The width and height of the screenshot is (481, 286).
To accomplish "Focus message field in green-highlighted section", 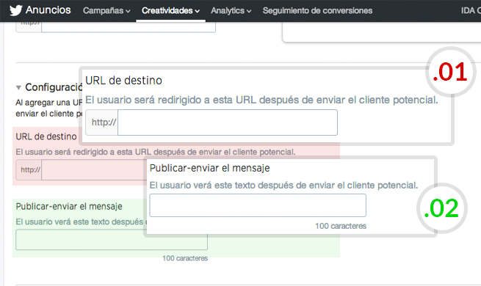I will (x=112, y=240).
